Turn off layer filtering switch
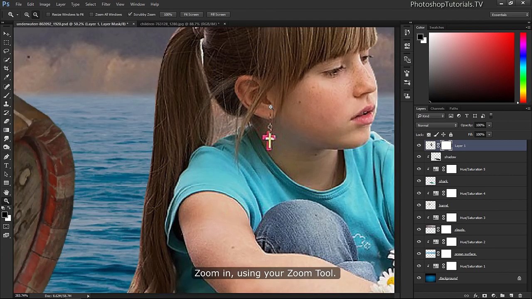This screenshot has width=532, height=299. (491, 116)
